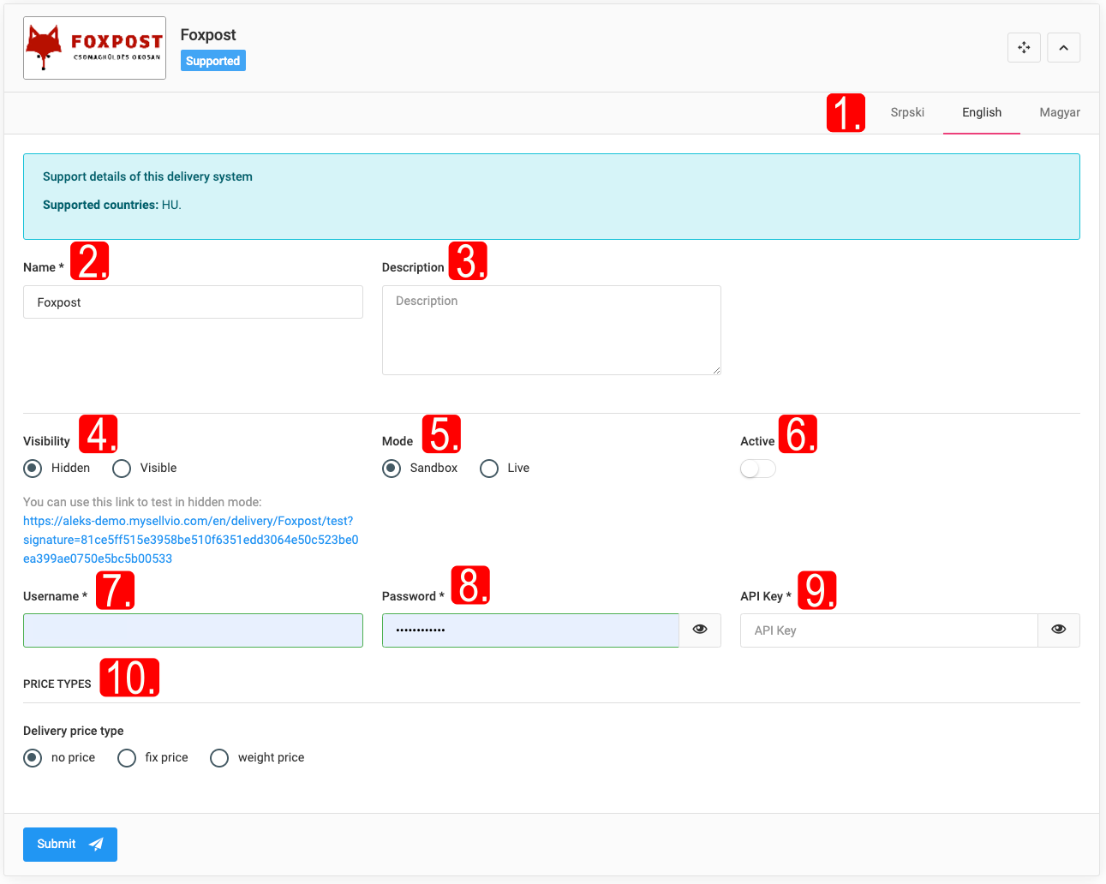Screen dimensions: 1106x884
Task: Select the Visible radio option
Action: (x=123, y=469)
